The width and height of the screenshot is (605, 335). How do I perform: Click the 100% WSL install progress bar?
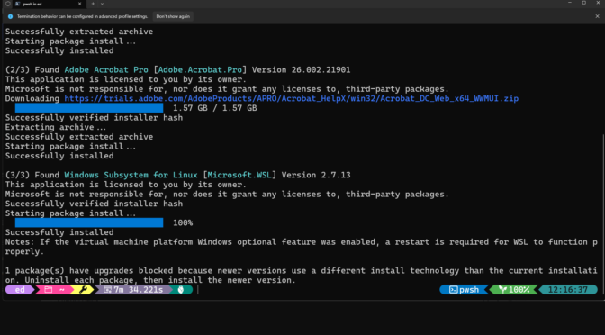(x=89, y=222)
